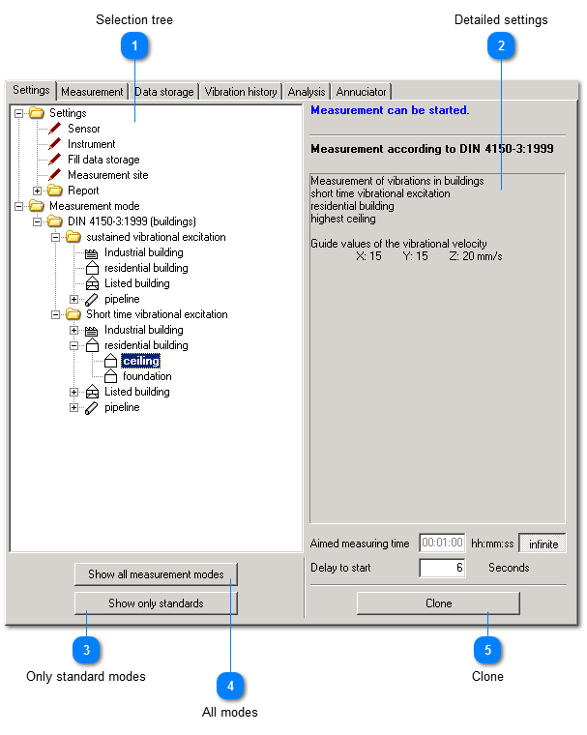
Task: Click the Fill data storage pen icon
Action: (55, 160)
